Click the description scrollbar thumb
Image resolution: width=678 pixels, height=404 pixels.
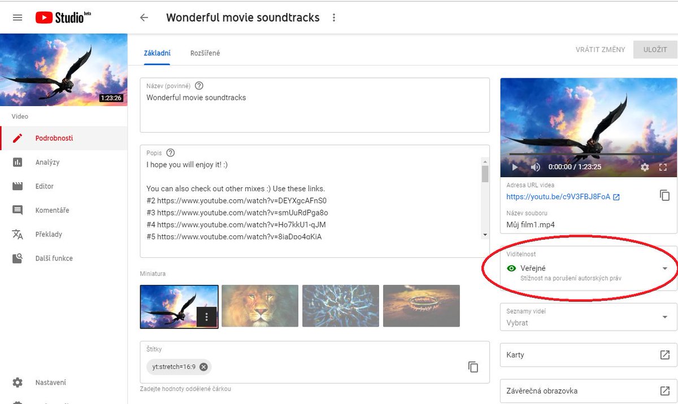coord(485,173)
